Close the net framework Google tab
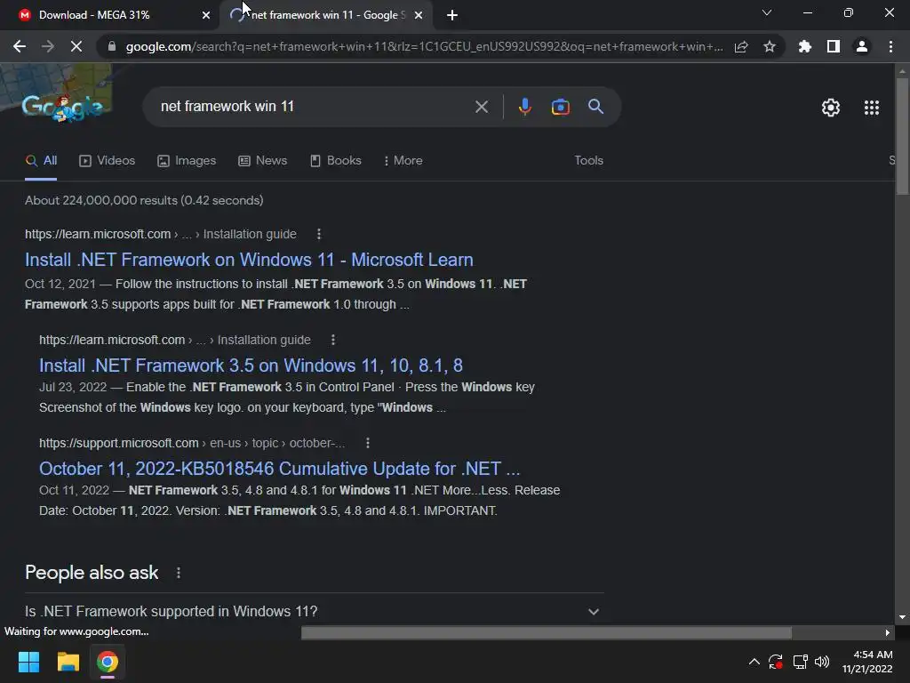This screenshot has width=910, height=683. coord(419,15)
